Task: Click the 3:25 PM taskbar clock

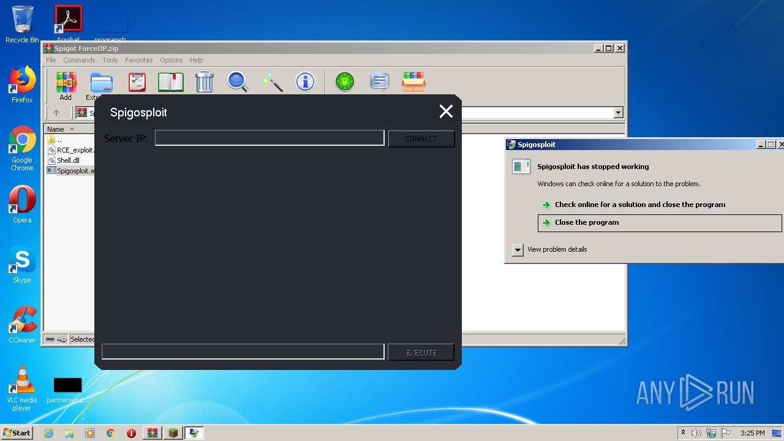Action: point(752,433)
